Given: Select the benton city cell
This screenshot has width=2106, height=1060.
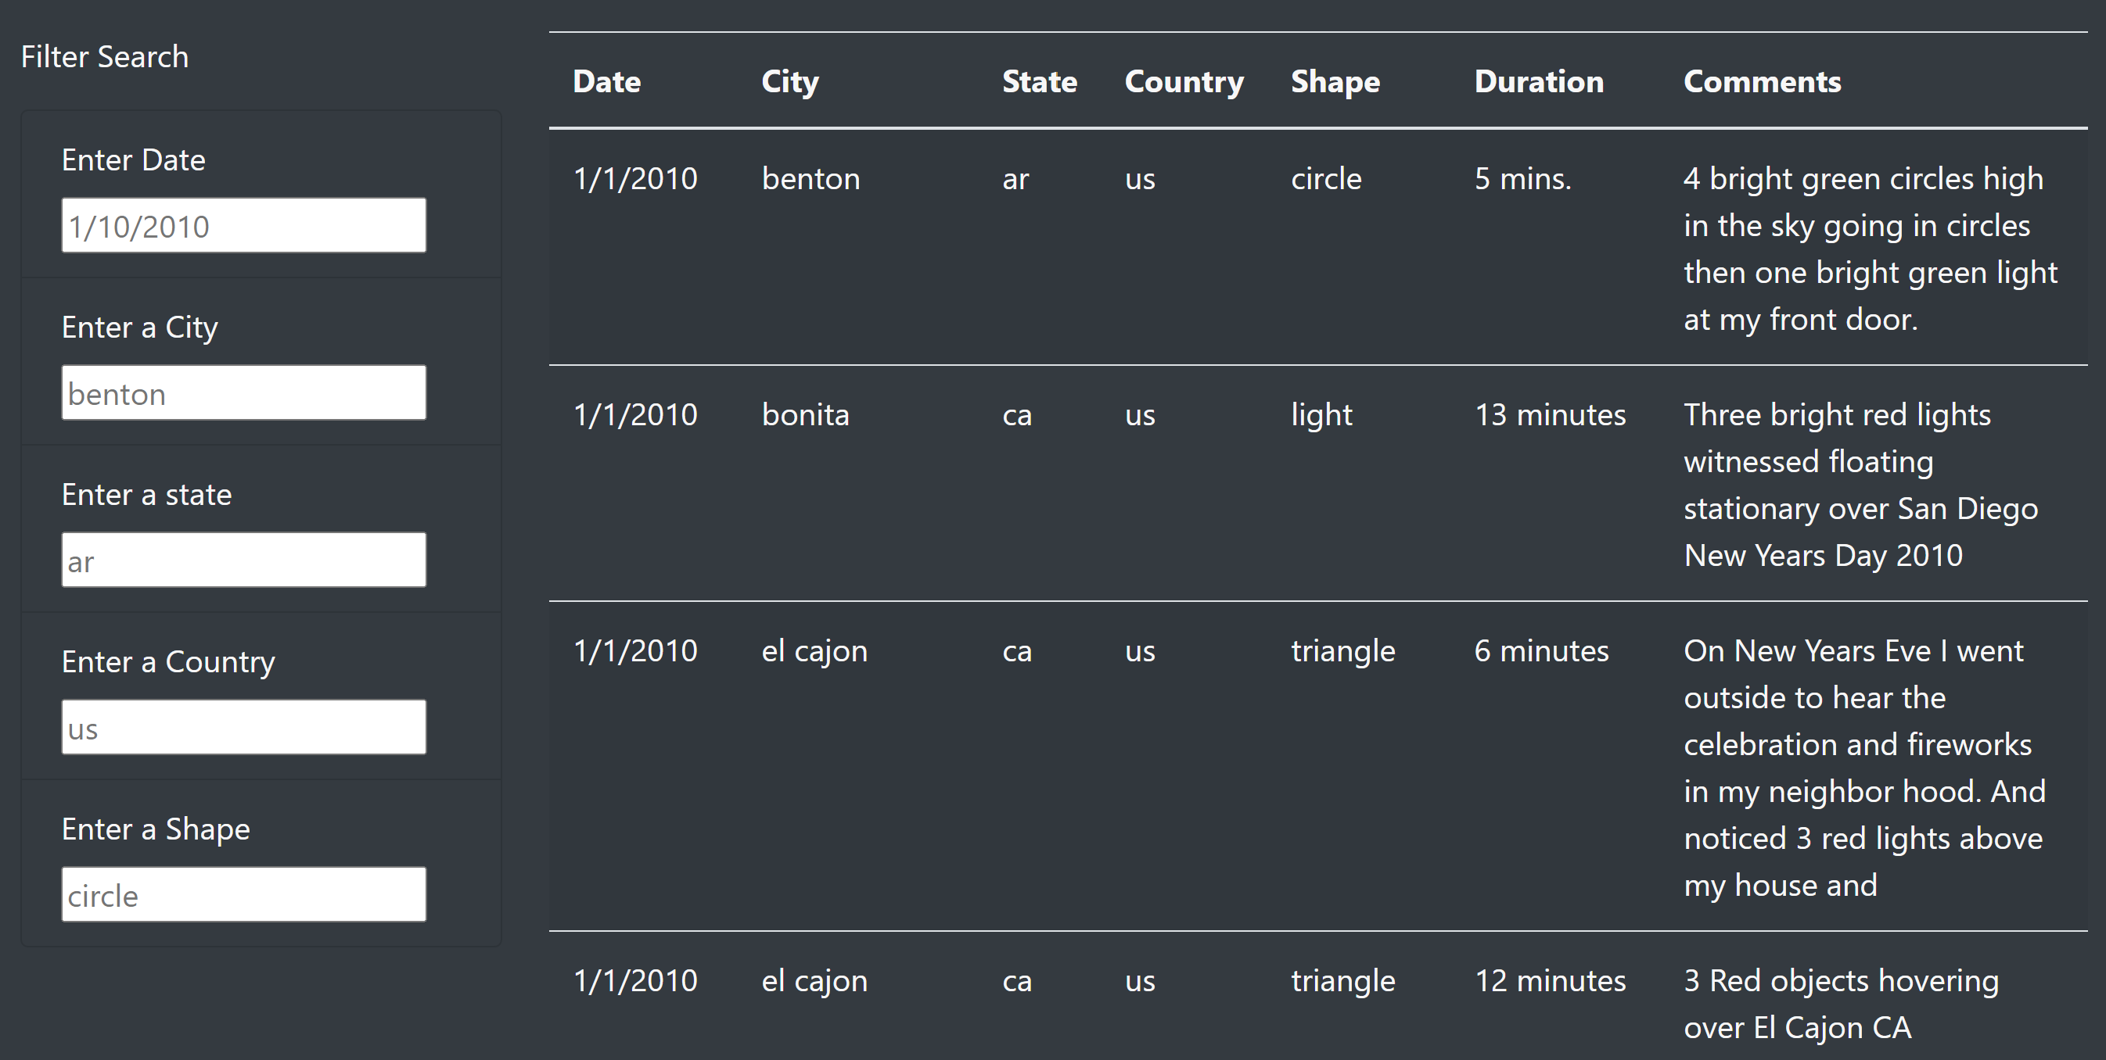Looking at the screenshot, I should coord(811,178).
